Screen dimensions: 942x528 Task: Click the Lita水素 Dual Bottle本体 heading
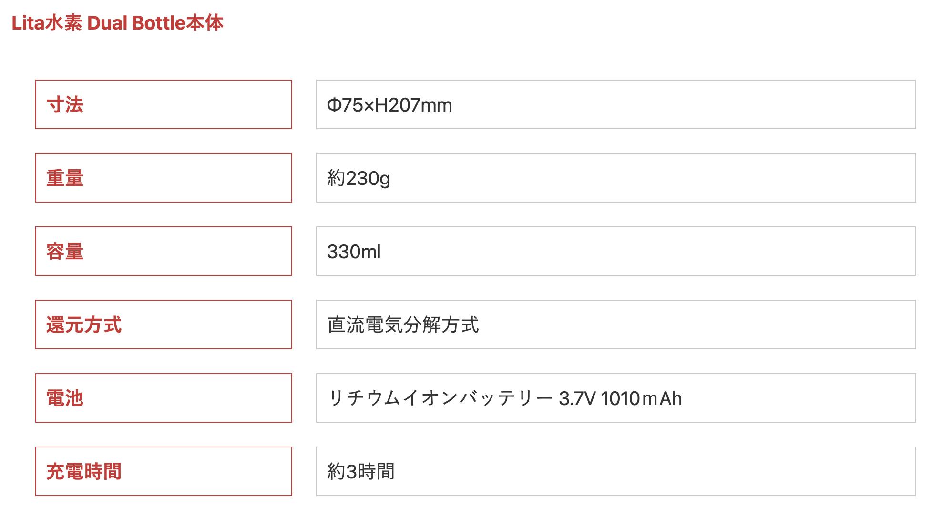point(117,23)
